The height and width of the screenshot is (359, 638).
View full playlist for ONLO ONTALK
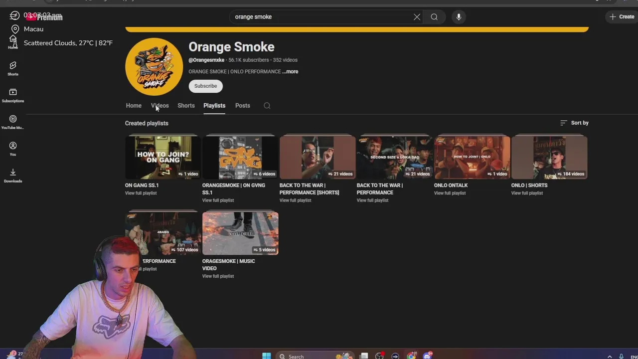point(450,193)
